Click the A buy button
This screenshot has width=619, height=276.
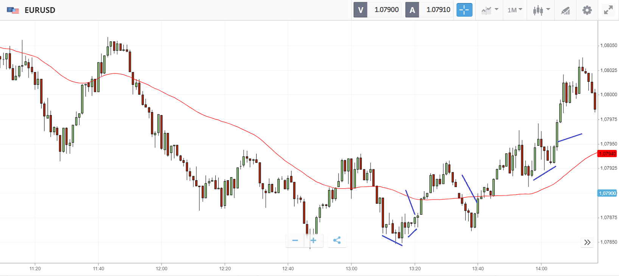click(412, 10)
